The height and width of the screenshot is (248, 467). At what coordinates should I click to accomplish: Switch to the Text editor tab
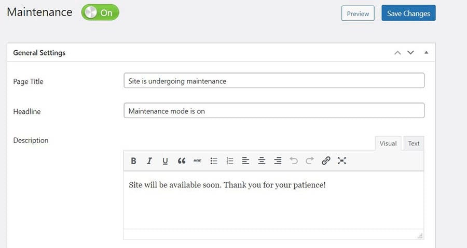414,143
